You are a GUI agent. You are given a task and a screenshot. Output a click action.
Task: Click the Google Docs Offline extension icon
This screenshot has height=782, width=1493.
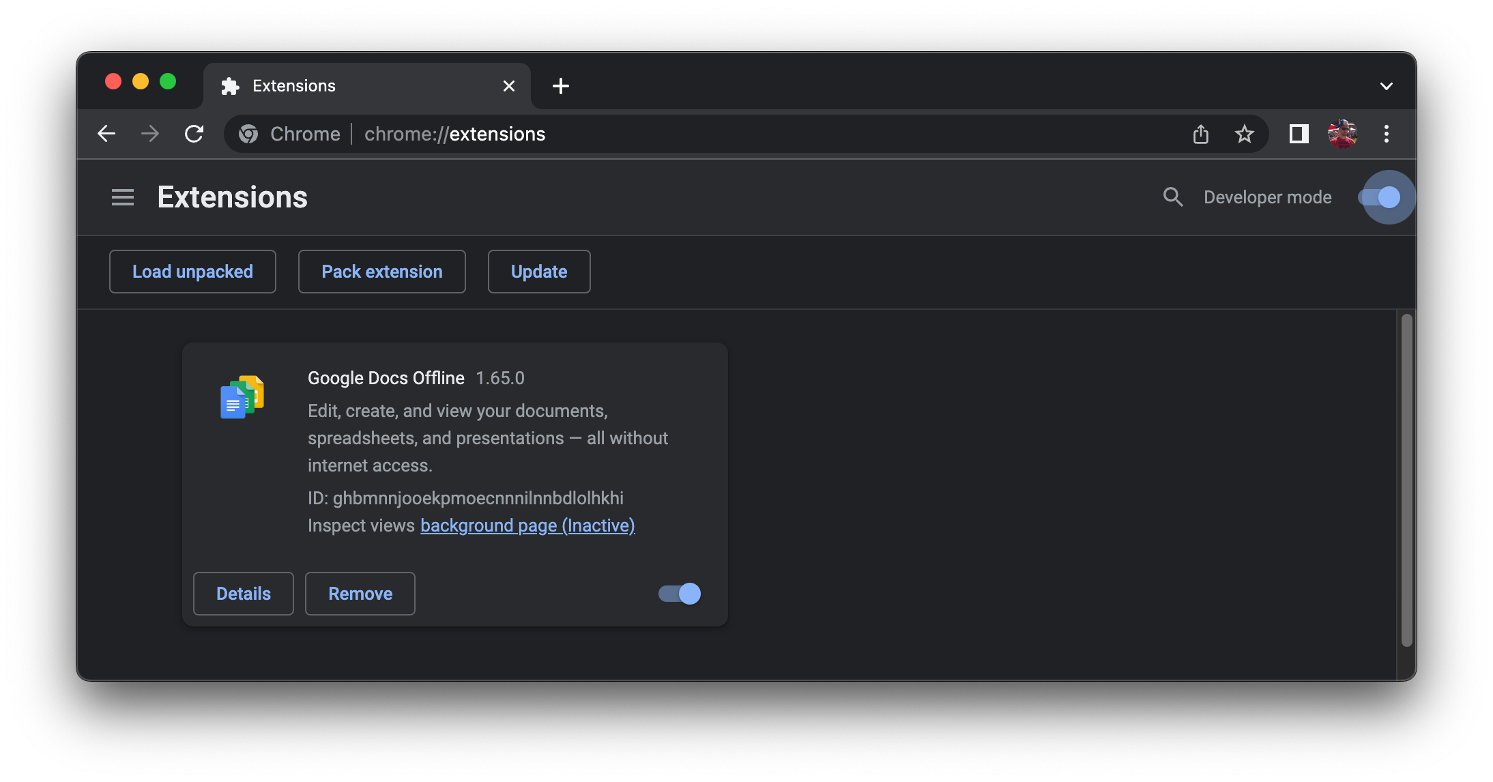tap(242, 397)
